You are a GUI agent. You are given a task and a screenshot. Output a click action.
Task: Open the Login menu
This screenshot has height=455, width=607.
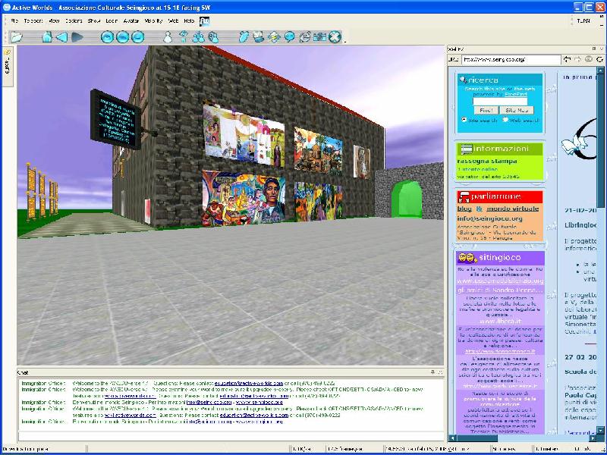pyautogui.click(x=112, y=21)
